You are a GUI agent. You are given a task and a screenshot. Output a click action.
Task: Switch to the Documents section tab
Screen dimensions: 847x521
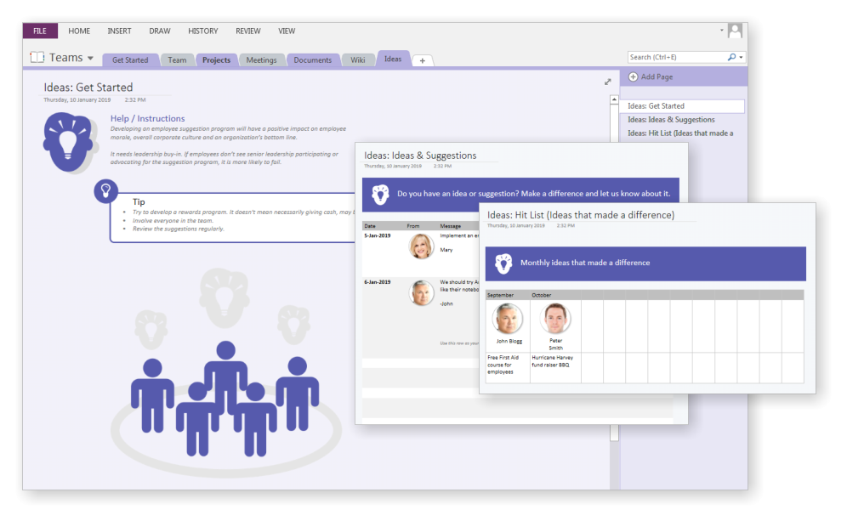coord(313,60)
